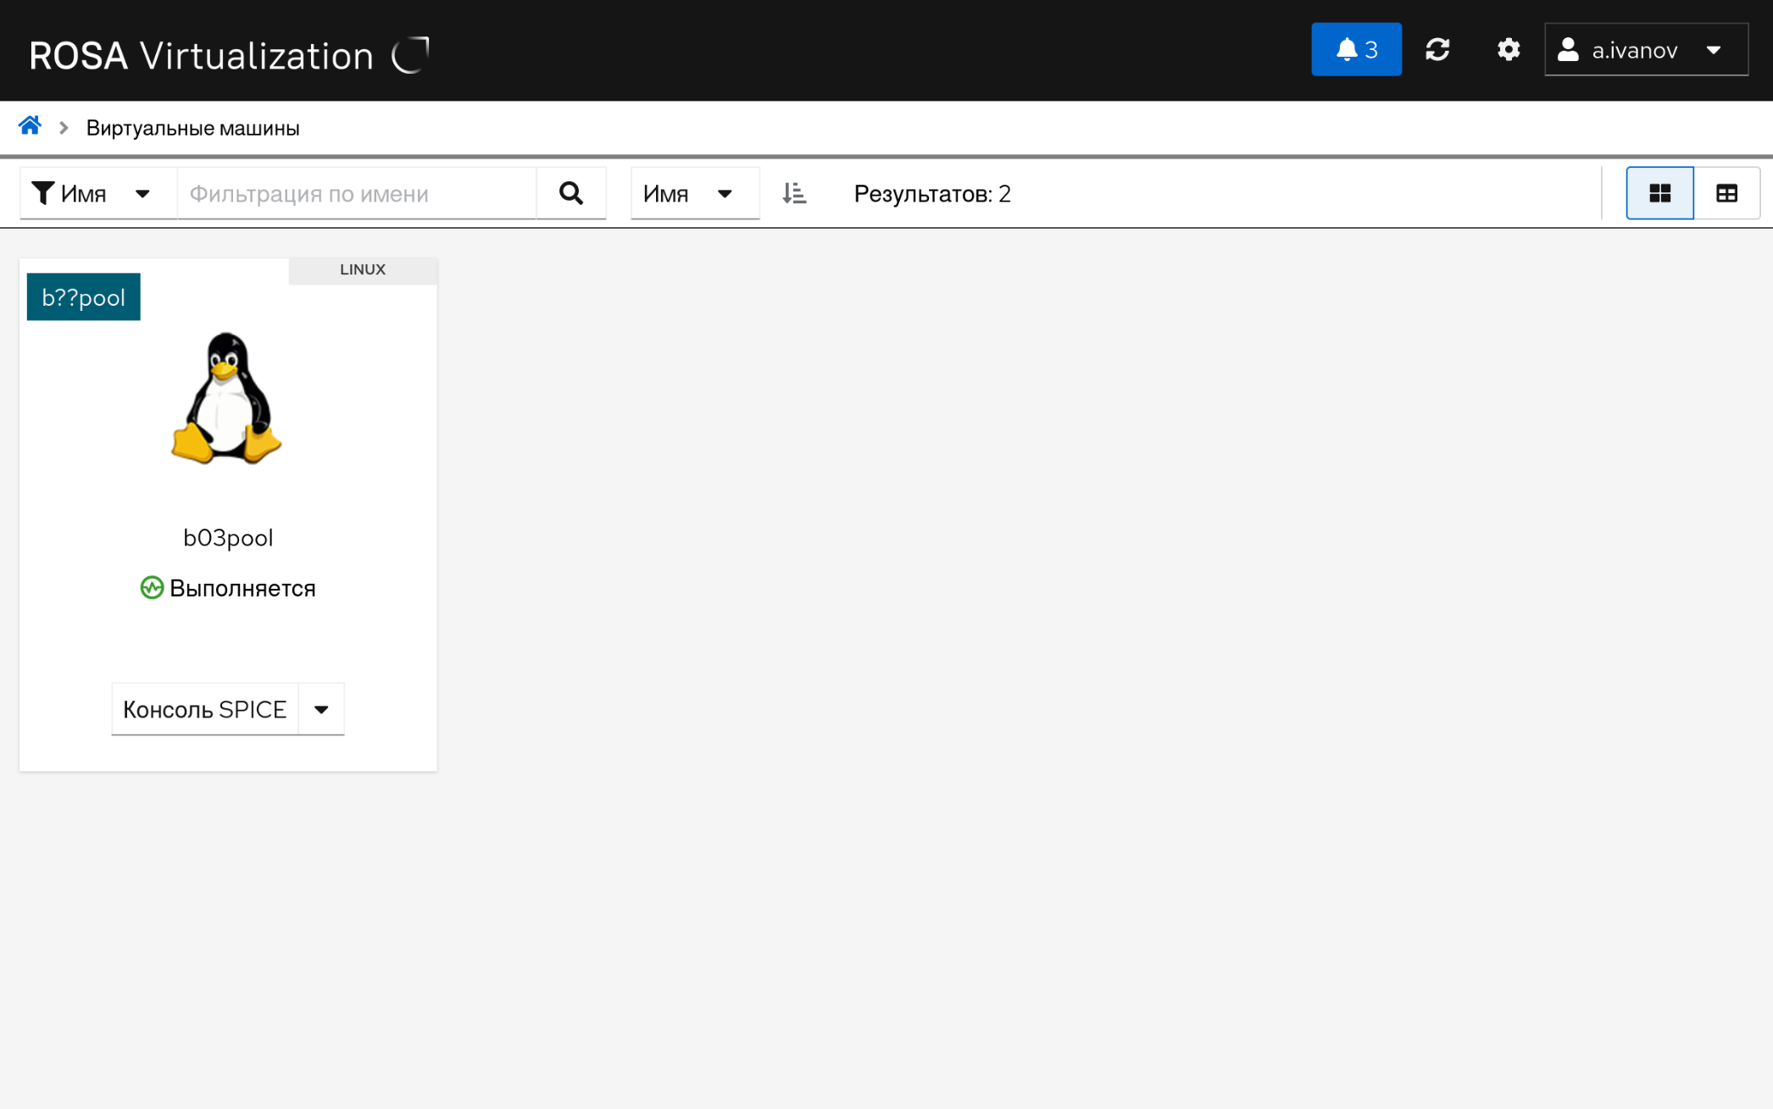
Task: Focus the Фильтрация по имени field
Action: pyautogui.click(x=356, y=194)
